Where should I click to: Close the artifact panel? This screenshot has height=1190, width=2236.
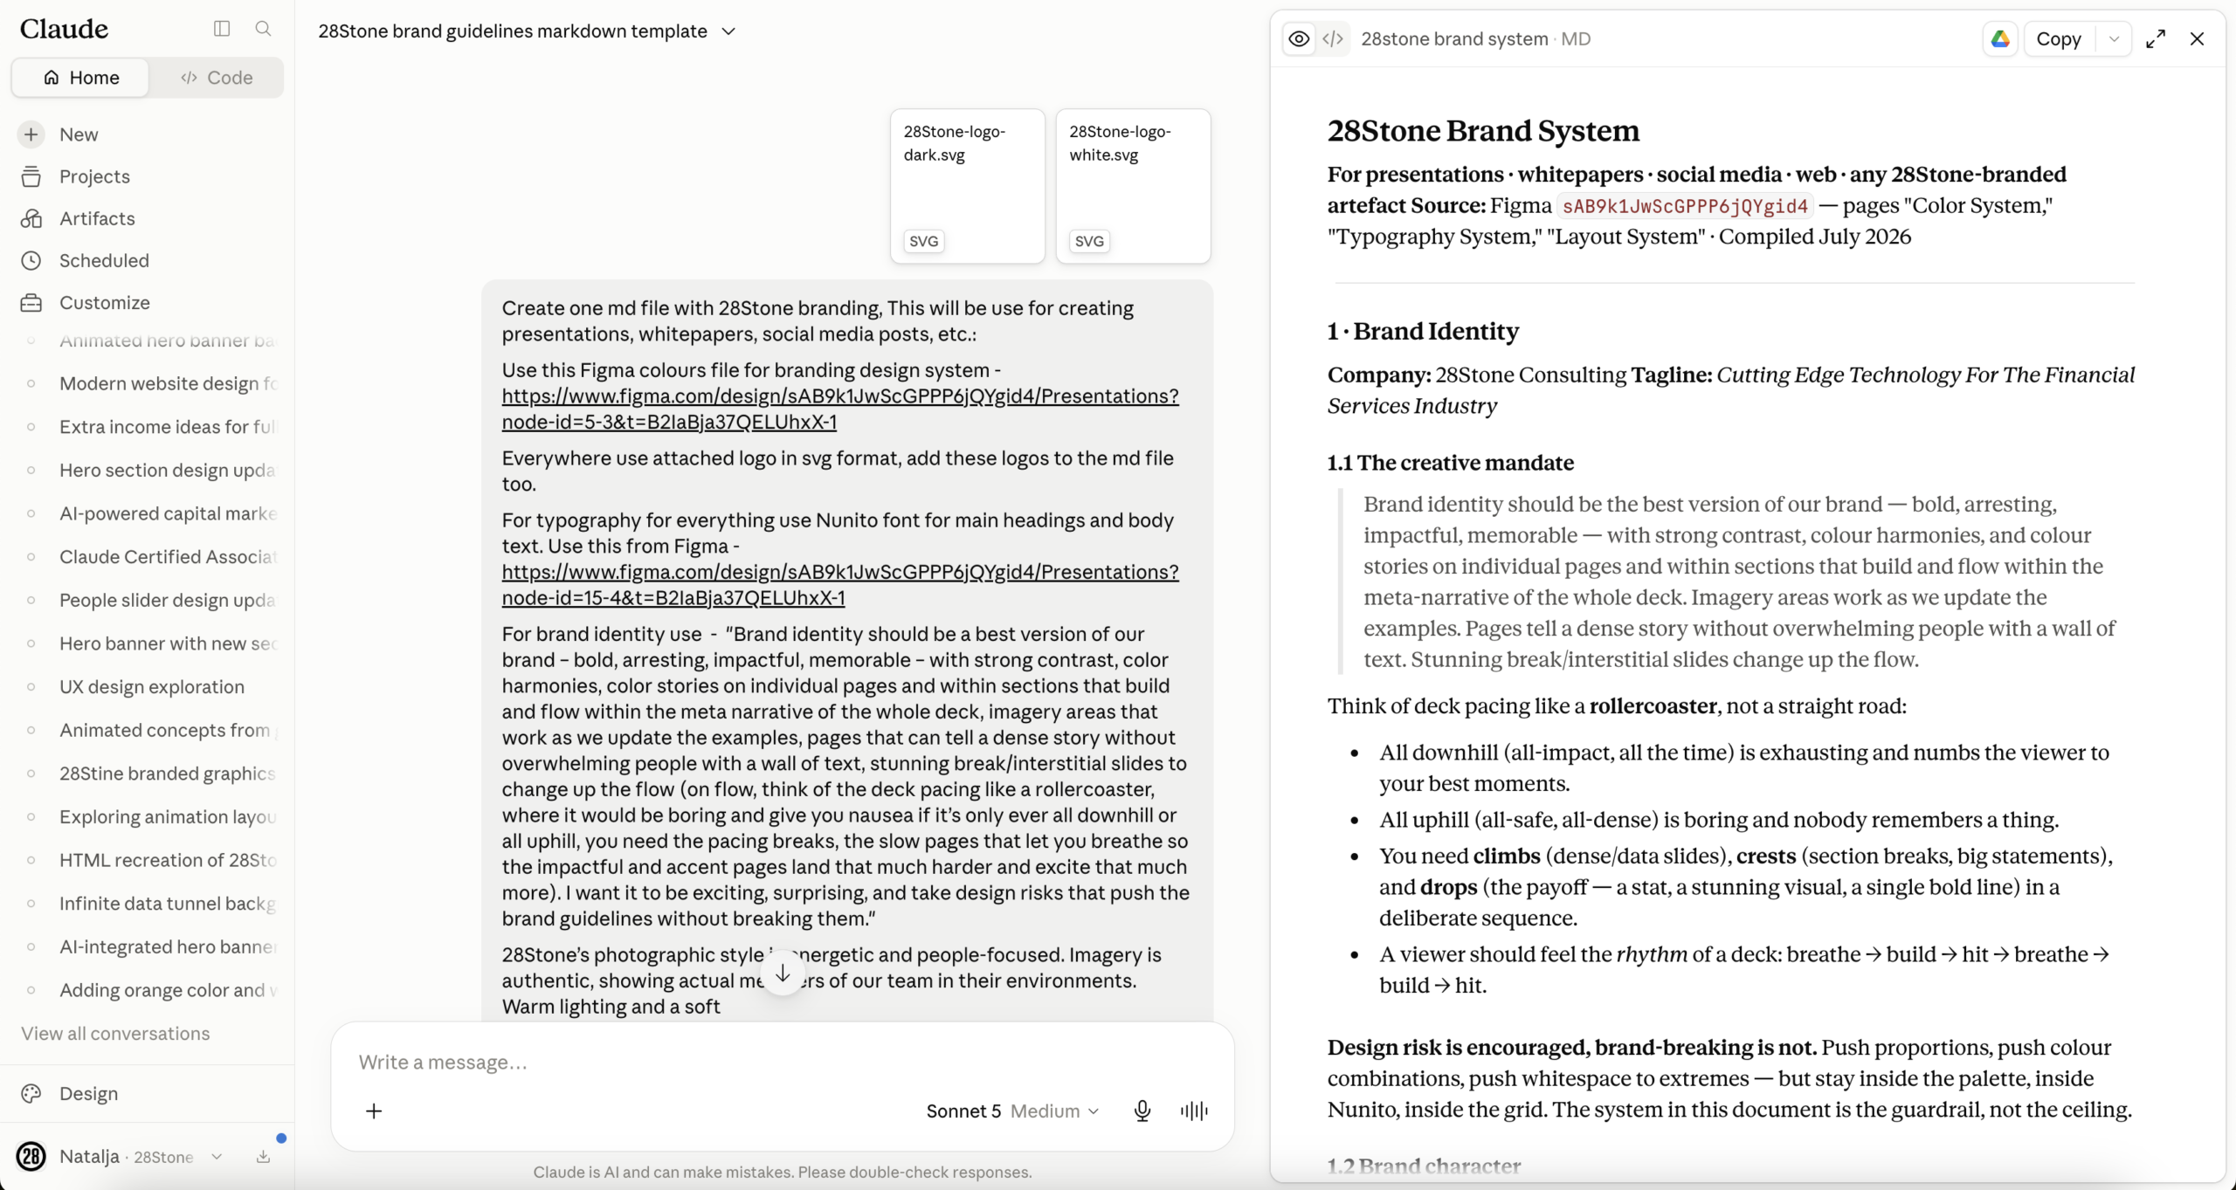[2197, 39]
